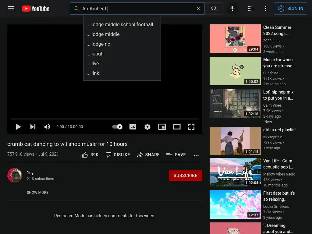Open player settings gear
The image size is (312, 234).
tap(147, 127)
